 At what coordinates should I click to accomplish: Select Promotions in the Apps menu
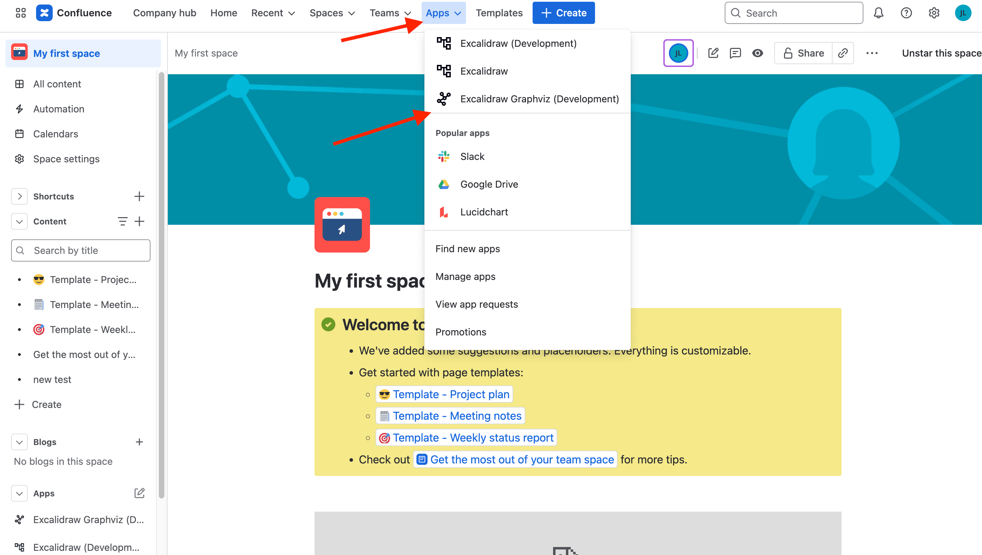(x=527, y=332)
